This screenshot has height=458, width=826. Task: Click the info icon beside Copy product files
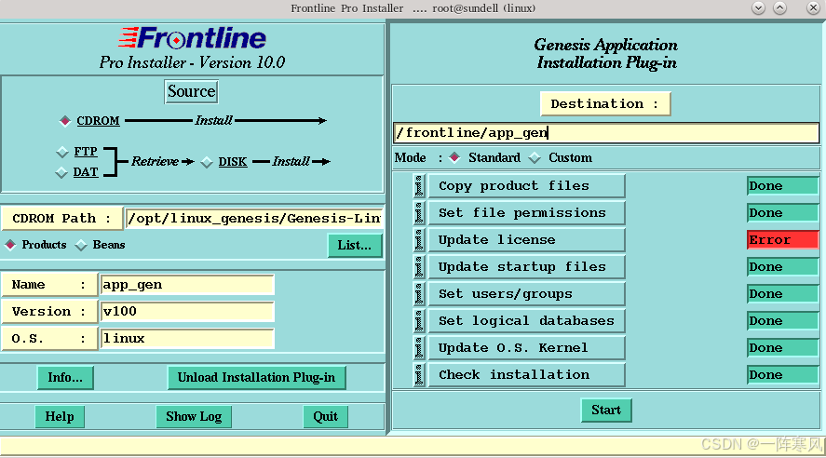coord(419,186)
